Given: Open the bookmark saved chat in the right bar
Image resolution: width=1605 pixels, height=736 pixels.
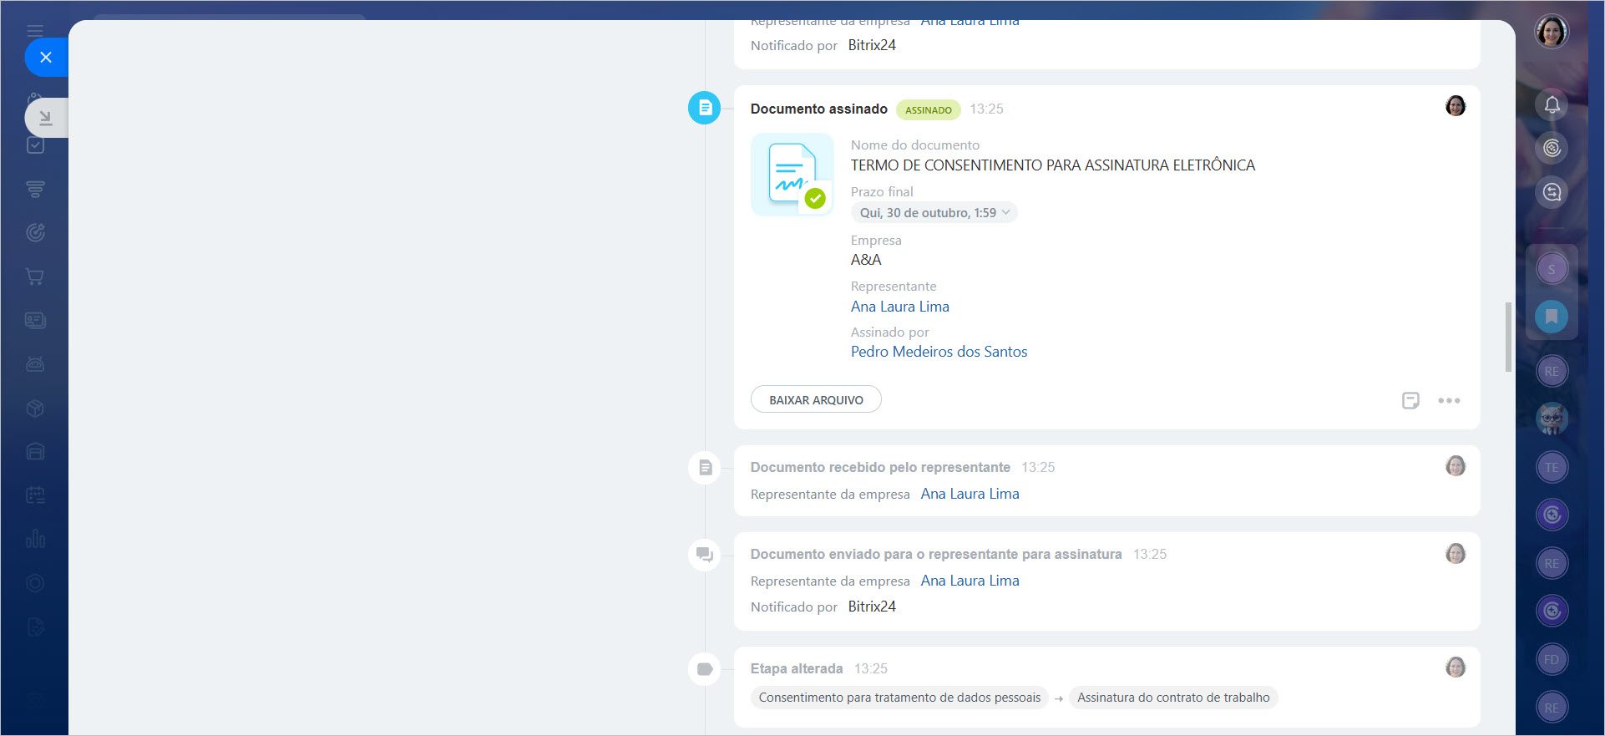Looking at the screenshot, I should click(x=1552, y=317).
